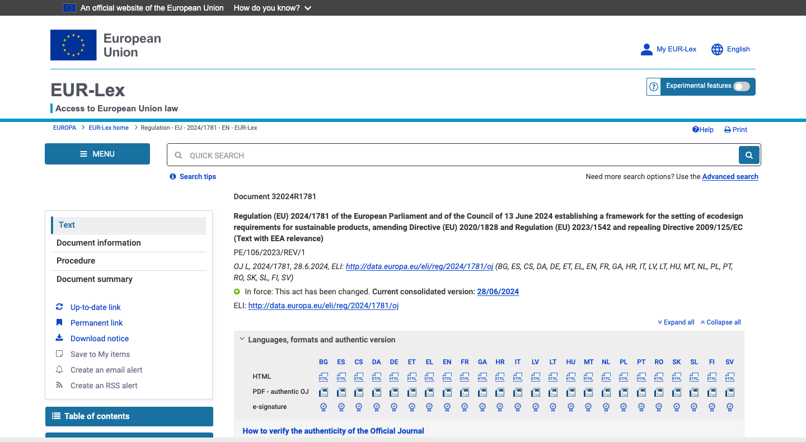Download the ES authentic OJ PDF icon
The height and width of the screenshot is (442, 806).
click(x=341, y=392)
